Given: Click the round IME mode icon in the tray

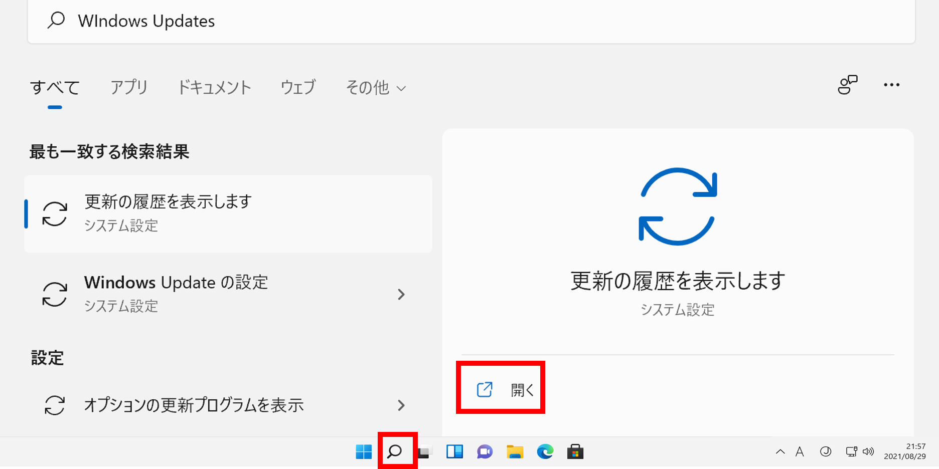Looking at the screenshot, I should pos(825,452).
